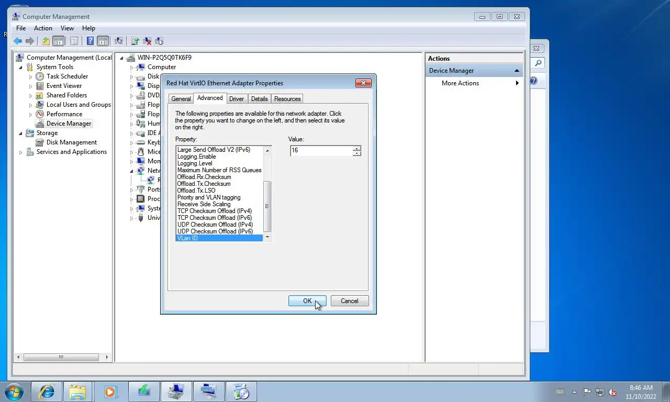Expand the Local Users and Groups node
670x402 pixels.
click(30, 105)
